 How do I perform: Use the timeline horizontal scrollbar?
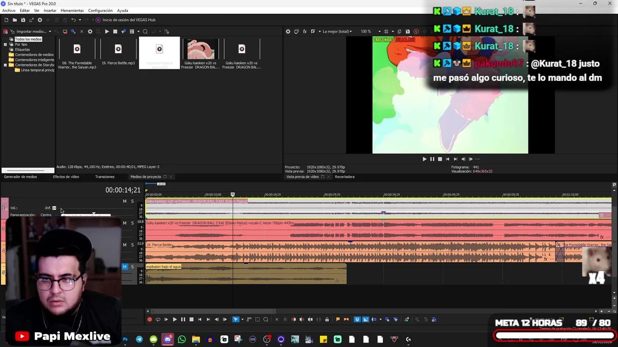(213, 311)
